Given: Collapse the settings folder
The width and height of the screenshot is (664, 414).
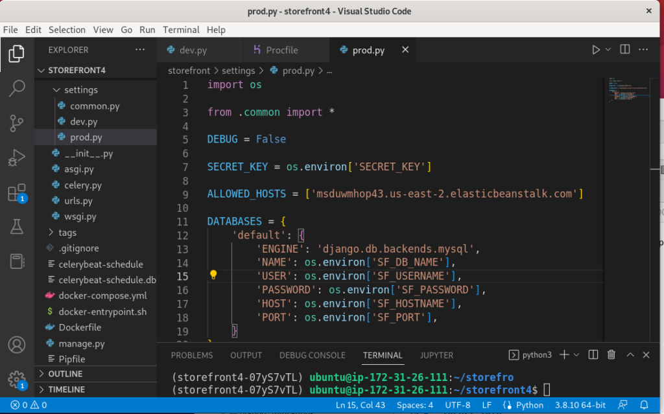Looking at the screenshot, I should point(81,90).
